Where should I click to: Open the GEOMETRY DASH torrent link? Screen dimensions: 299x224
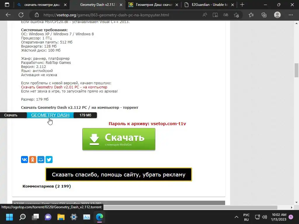pyautogui.click(x=50, y=115)
